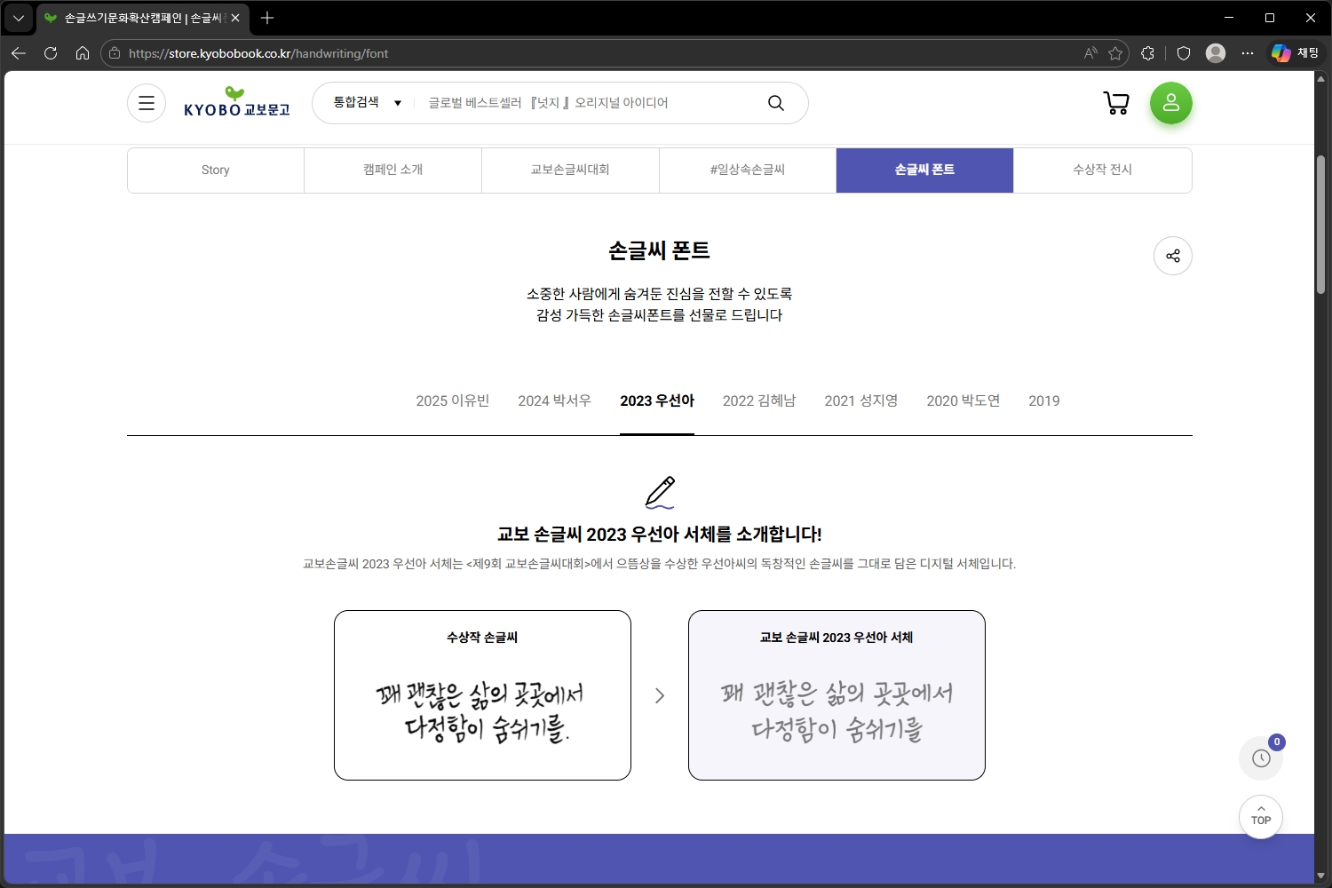Select the 2022 김혜남 font year

[x=759, y=400]
